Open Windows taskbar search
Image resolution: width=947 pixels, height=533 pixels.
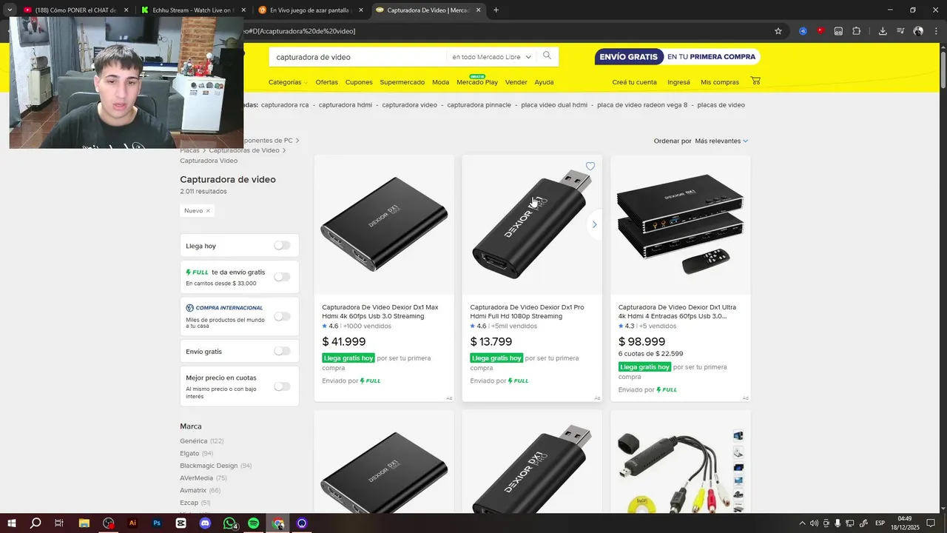pos(36,523)
